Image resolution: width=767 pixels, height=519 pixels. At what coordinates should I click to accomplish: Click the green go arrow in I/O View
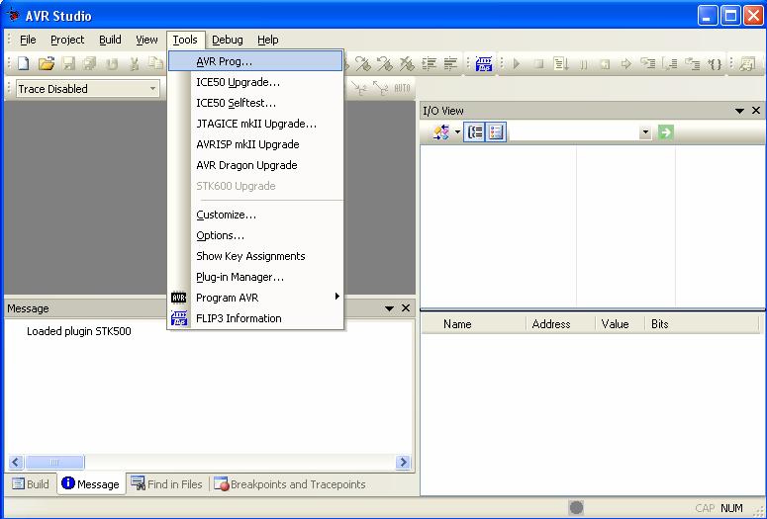(665, 131)
